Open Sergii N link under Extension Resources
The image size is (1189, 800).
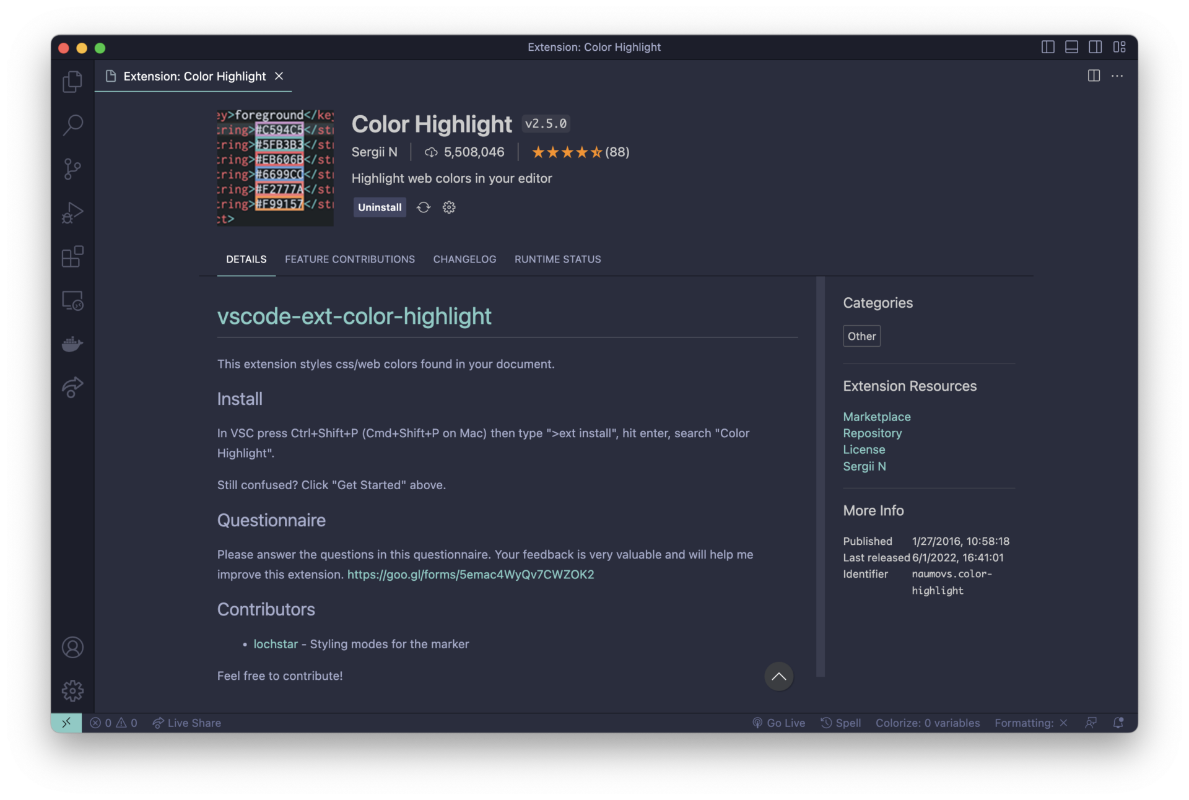point(864,466)
